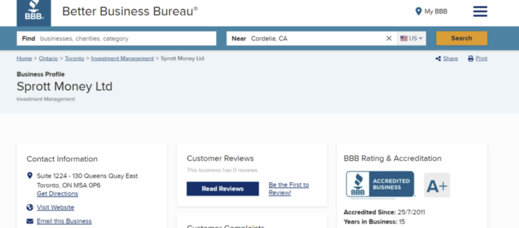Clear the Near location field
Viewport: 519px width, 228px height.
coord(389,38)
